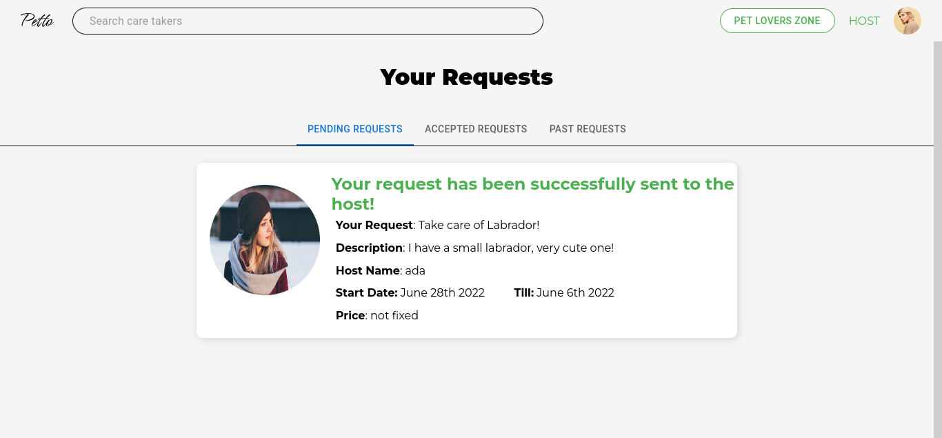Switch to the Accepted Requests tab
The width and height of the screenshot is (942, 438).
tap(476, 129)
